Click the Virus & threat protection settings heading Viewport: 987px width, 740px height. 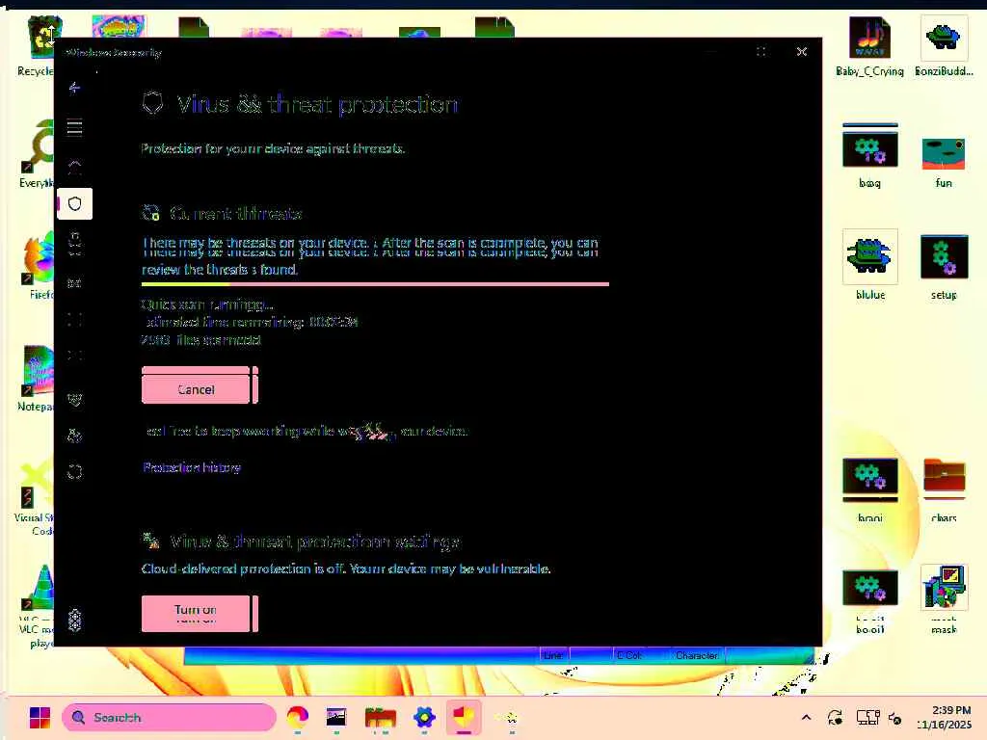click(x=315, y=542)
